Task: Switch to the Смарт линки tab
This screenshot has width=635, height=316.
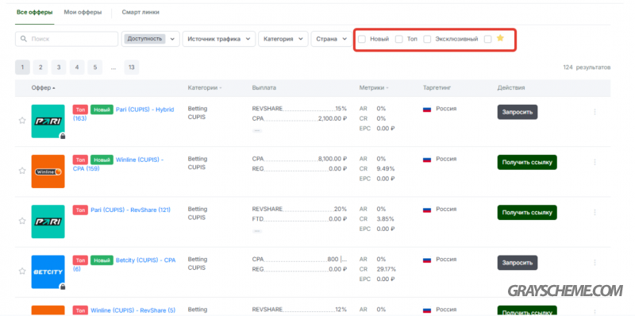Action: tap(140, 12)
